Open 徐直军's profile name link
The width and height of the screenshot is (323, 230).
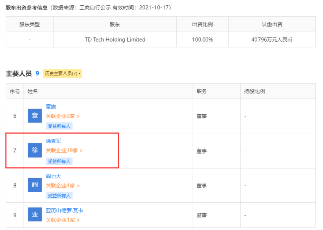coord(53,141)
